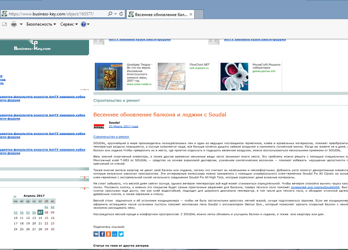Click the MouseCraft.Мышина лаборатория title
Viewport: 348px width, 250px height.
[266, 66]
